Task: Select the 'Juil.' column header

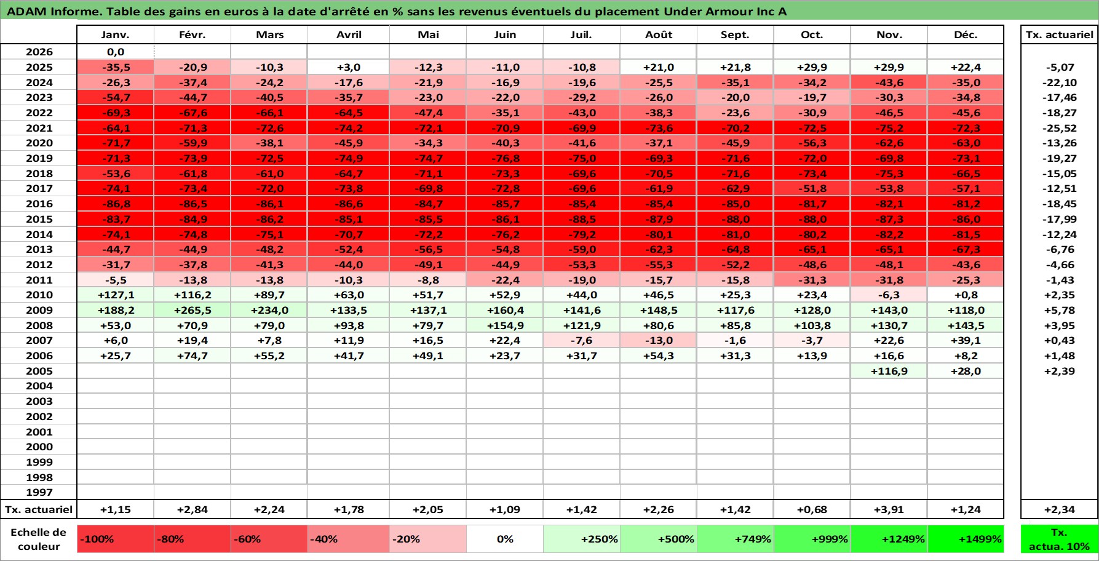Action: pyautogui.click(x=582, y=34)
